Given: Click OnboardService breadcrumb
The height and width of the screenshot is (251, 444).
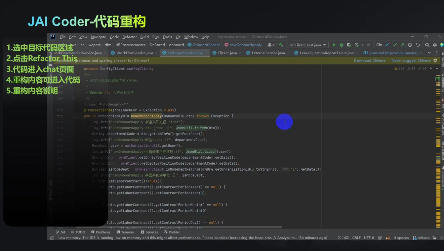Looking at the screenshot, I should click(204, 45).
